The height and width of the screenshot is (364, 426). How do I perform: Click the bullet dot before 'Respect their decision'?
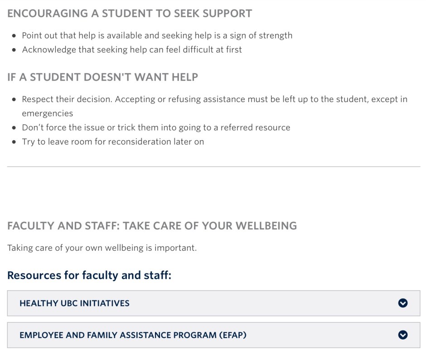14,99
